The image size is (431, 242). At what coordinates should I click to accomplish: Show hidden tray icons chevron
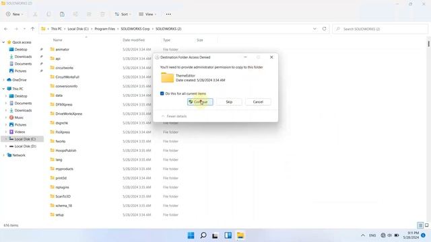[x=363, y=235]
